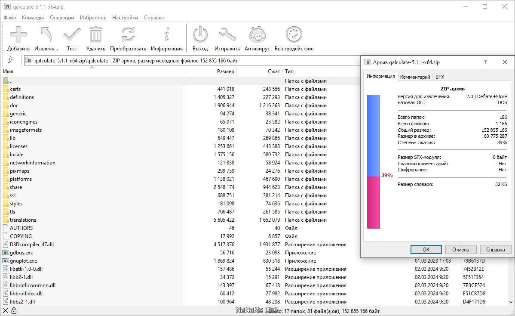
Task: Select the pixmaps folder row
Action: (x=180, y=171)
